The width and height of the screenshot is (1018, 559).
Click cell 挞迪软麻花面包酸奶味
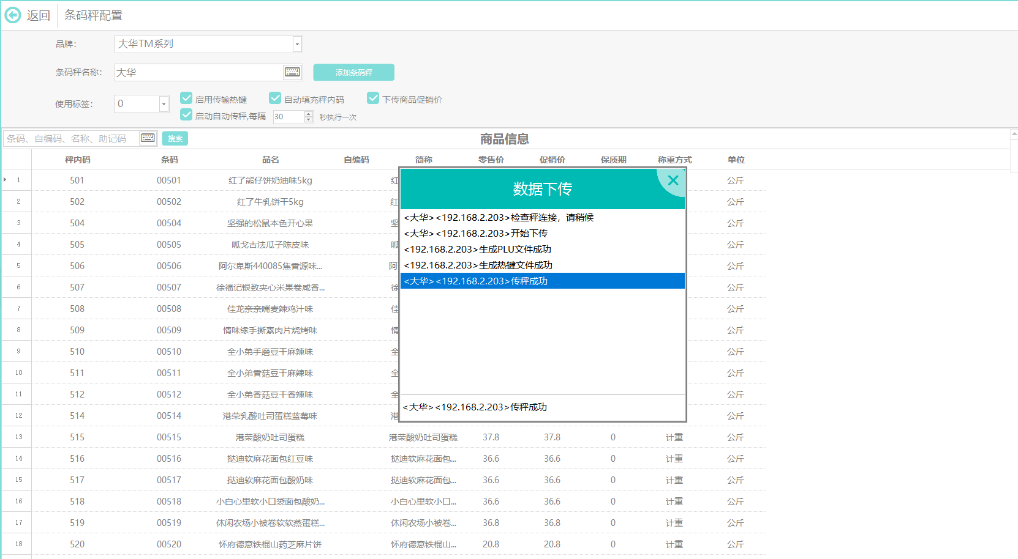click(x=270, y=480)
